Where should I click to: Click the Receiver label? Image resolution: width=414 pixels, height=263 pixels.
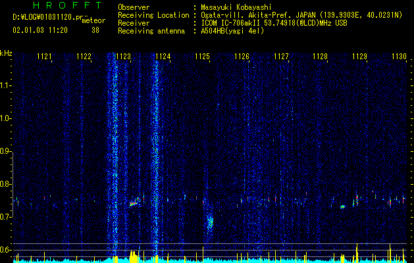point(134,23)
